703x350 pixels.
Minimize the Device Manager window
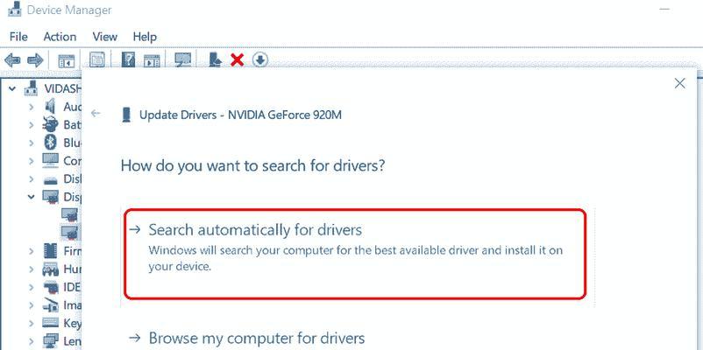coord(665,10)
